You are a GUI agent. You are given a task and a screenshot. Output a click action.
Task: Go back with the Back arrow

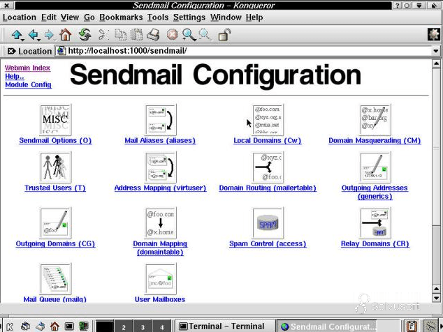pyautogui.click(x=34, y=35)
